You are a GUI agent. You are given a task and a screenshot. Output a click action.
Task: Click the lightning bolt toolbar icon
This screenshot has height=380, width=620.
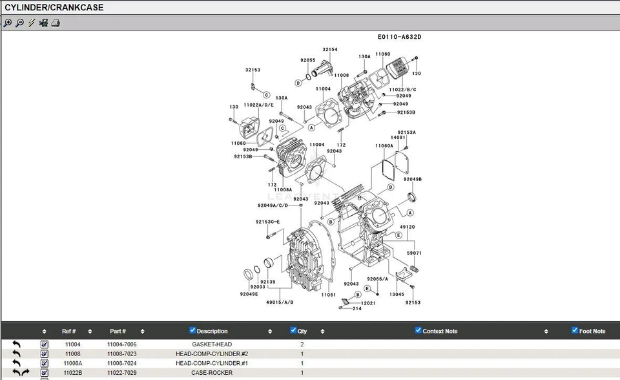tap(31, 23)
